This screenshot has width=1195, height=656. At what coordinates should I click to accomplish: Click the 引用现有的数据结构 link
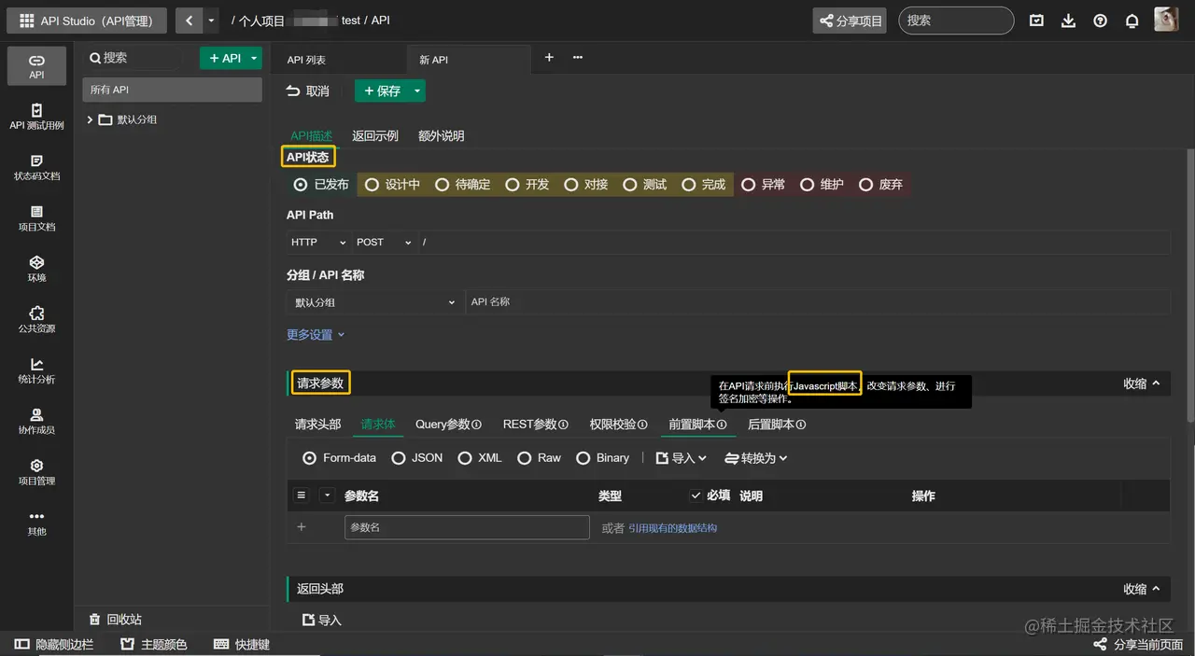pos(672,527)
